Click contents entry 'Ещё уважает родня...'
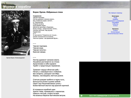 click(x=40, y=25)
